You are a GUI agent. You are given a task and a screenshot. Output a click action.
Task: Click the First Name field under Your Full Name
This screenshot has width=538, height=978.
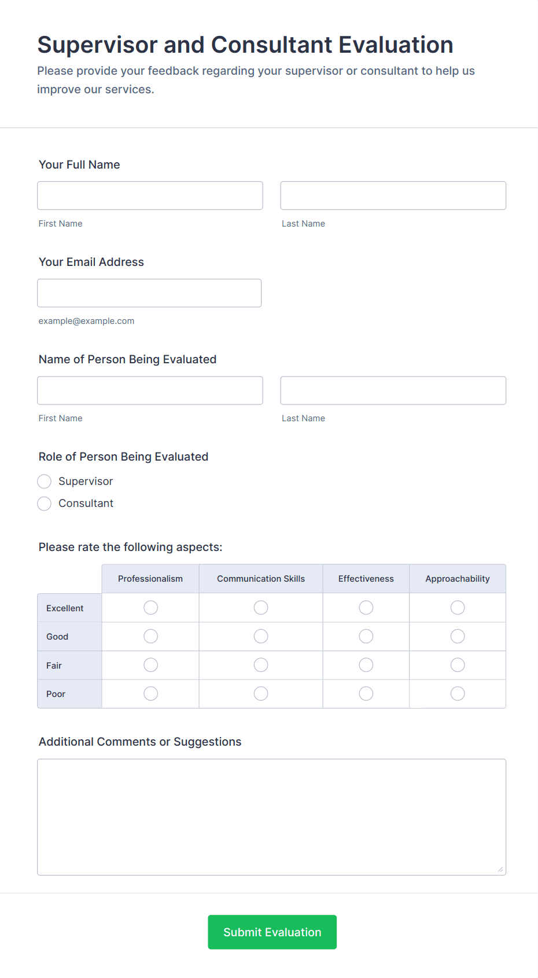point(150,195)
